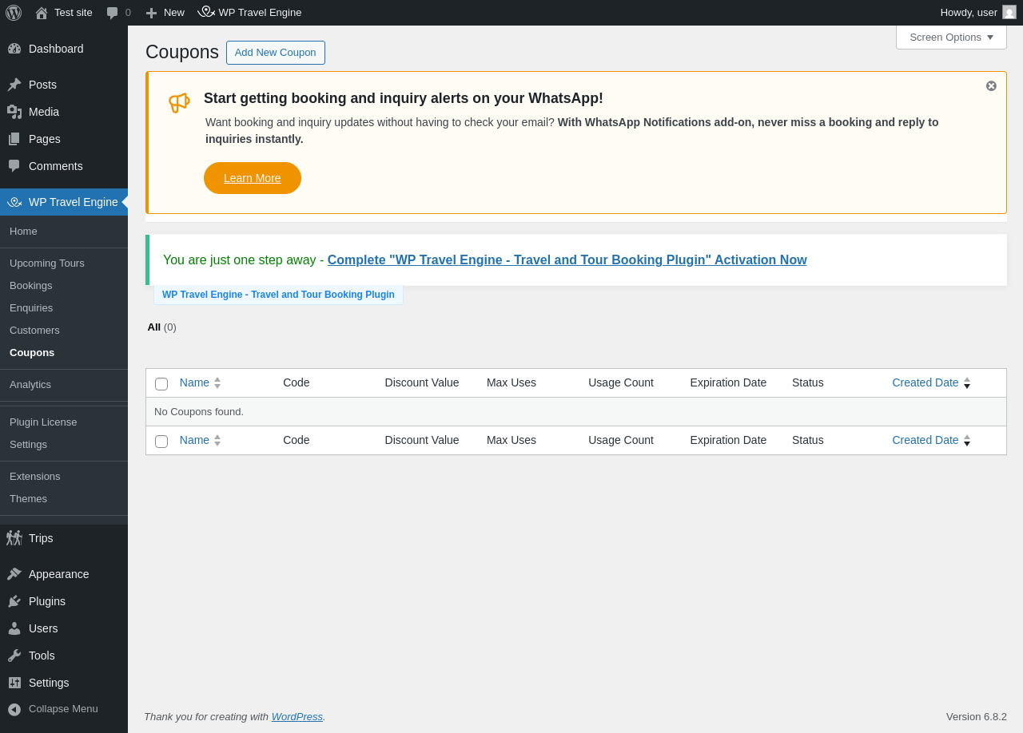Click the Trips hikers icon

(14, 538)
